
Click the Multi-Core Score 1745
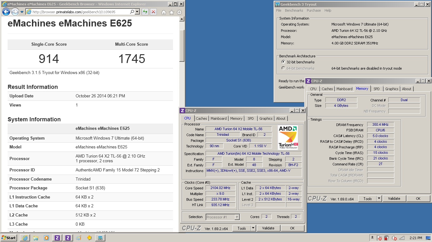[132, 59]
